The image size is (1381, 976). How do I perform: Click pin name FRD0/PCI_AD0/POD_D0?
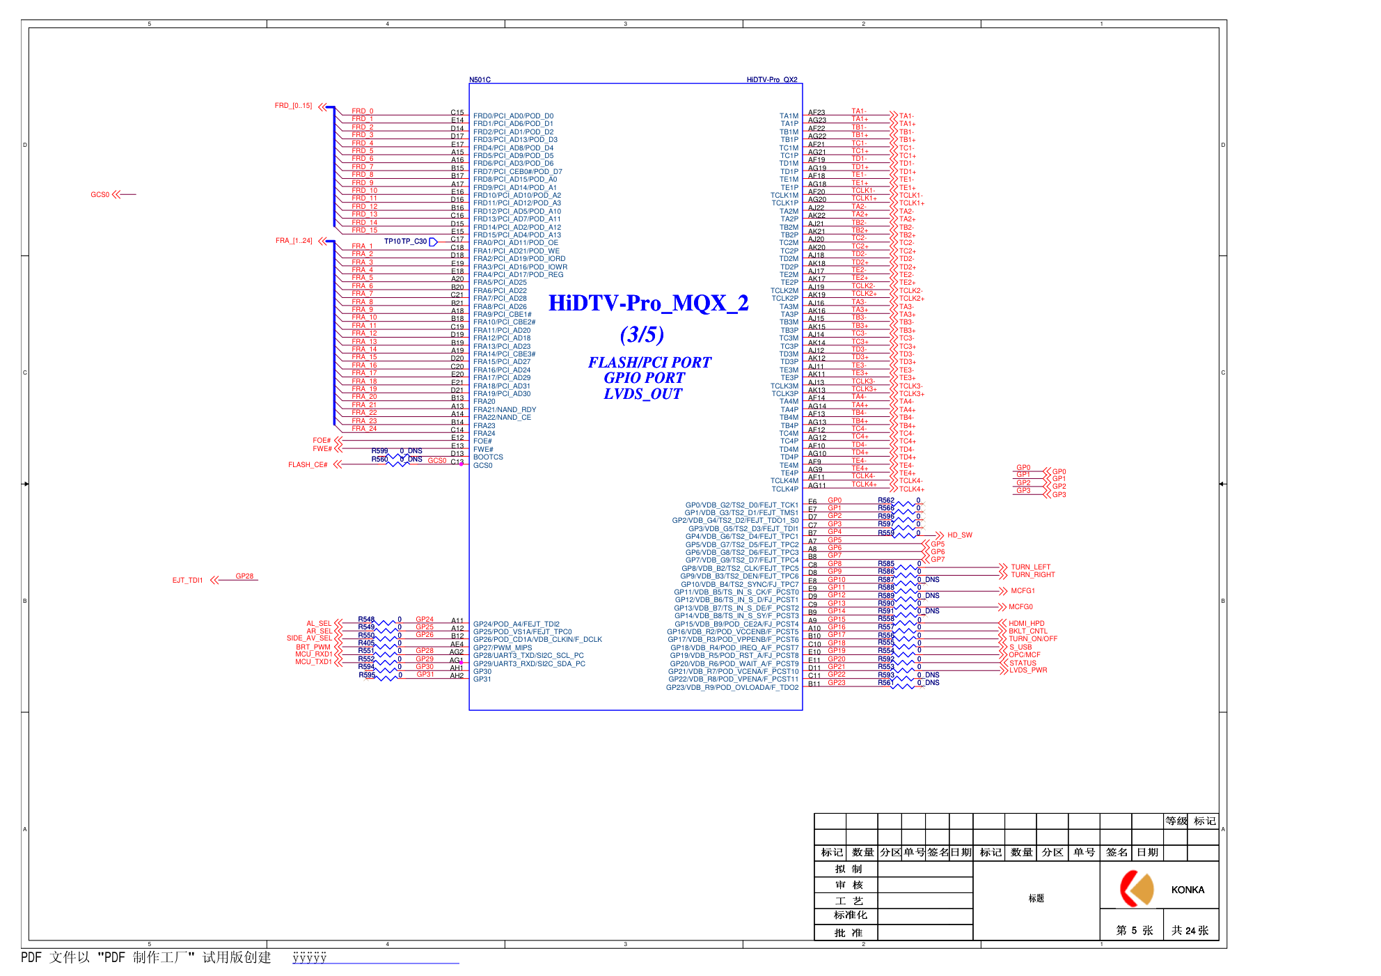tap(513, 116)
